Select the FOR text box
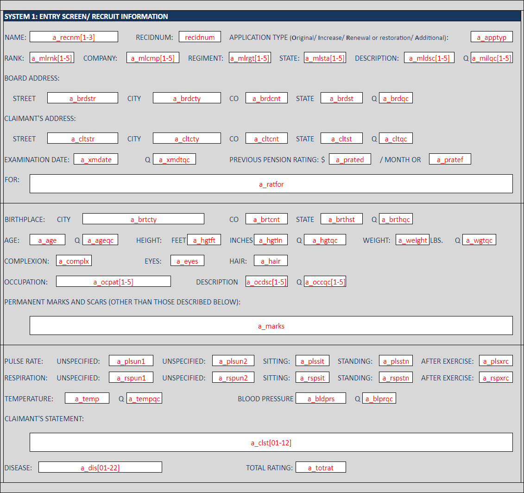This screenshot has width=524, height=493. (x=271, y=184)
